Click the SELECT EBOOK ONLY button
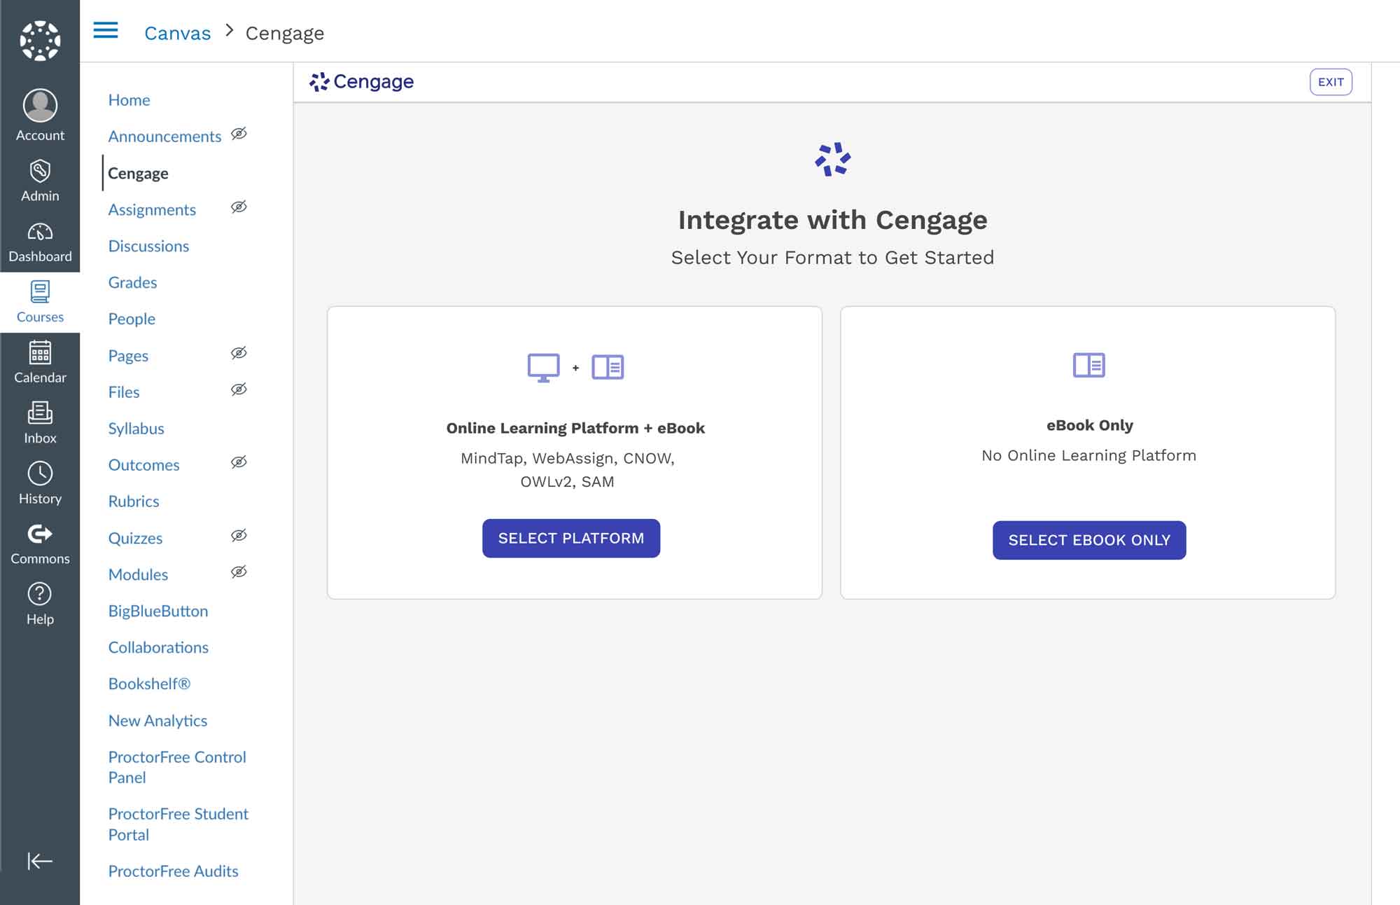This screenshot has width=1400, height=905. [x=1089, y=540]
